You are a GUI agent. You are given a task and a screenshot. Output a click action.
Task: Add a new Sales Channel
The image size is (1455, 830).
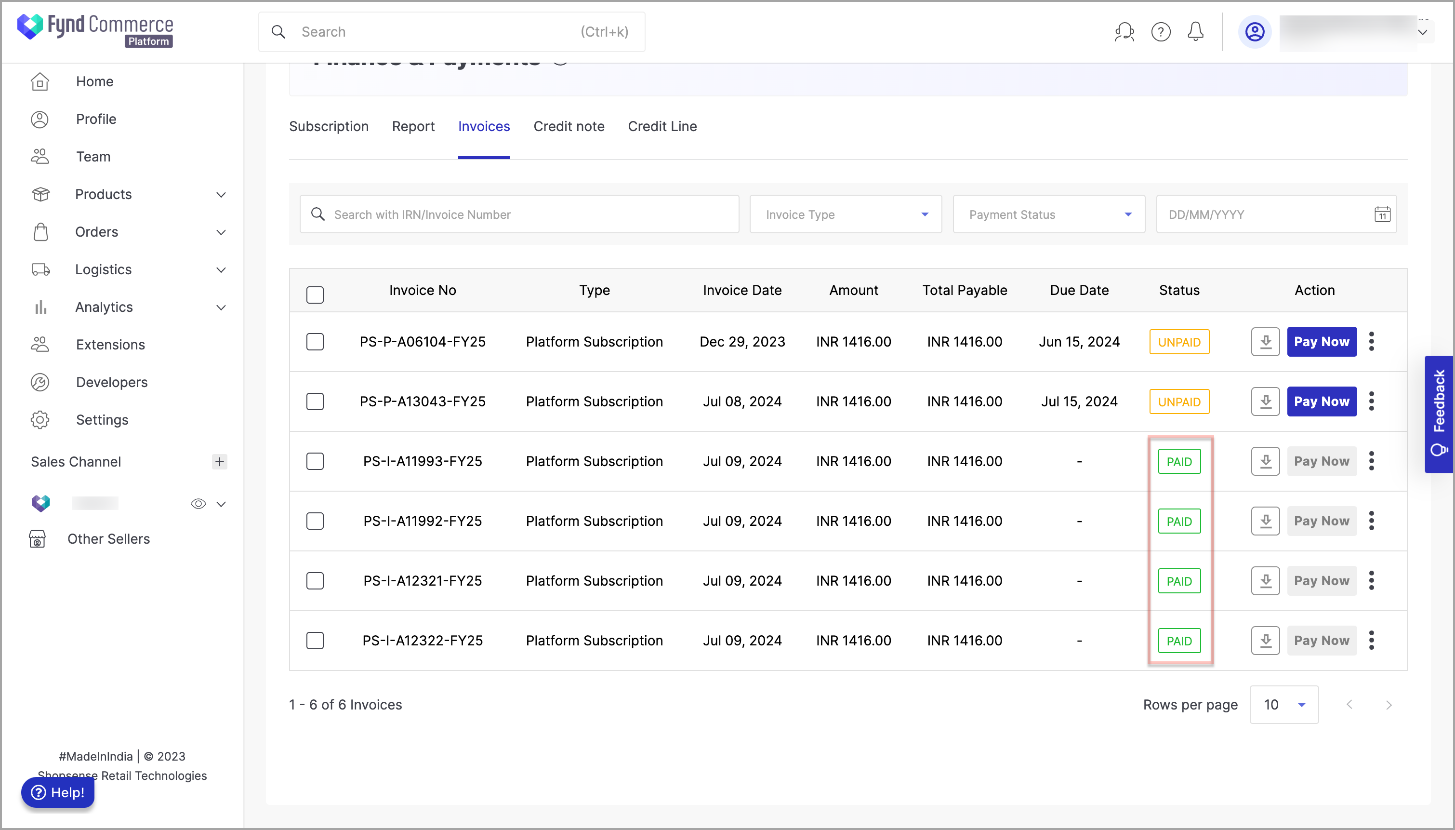[219, 462]
